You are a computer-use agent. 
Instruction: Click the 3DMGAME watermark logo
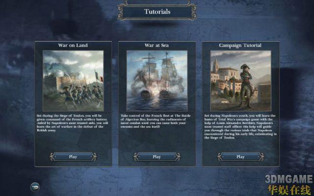[289, 179]
